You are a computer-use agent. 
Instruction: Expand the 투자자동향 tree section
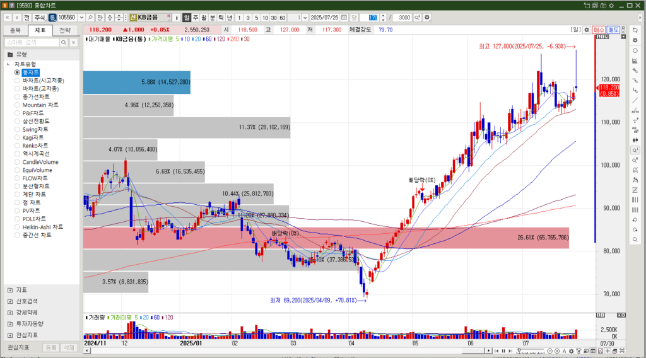pos(10,324)
